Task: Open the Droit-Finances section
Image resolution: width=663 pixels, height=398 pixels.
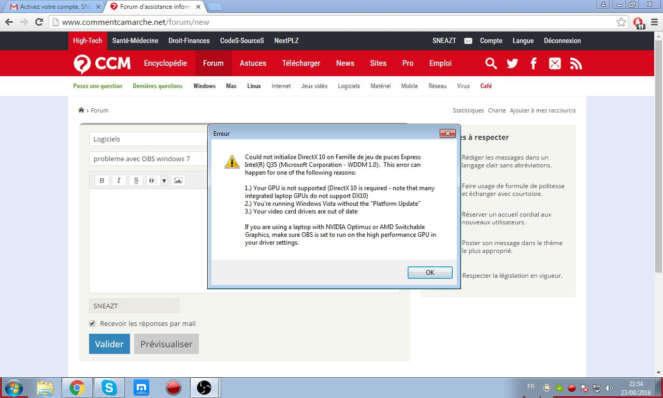Action: (x=189, y=40)
